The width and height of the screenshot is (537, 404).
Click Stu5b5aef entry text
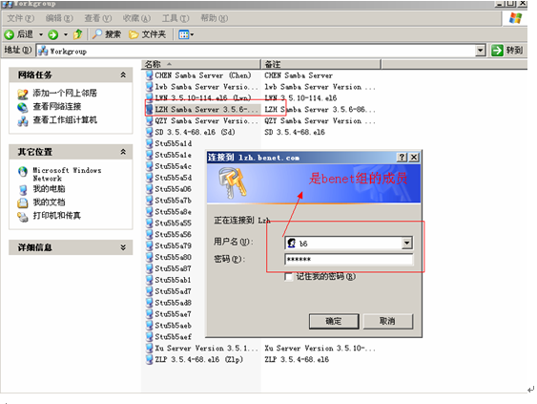[174, 336]
